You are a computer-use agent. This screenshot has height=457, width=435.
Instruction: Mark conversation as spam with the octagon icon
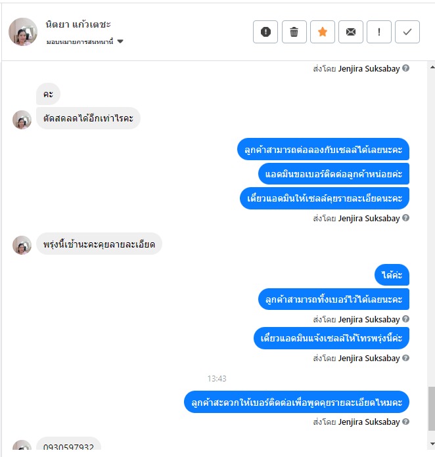tap(265, 32)
